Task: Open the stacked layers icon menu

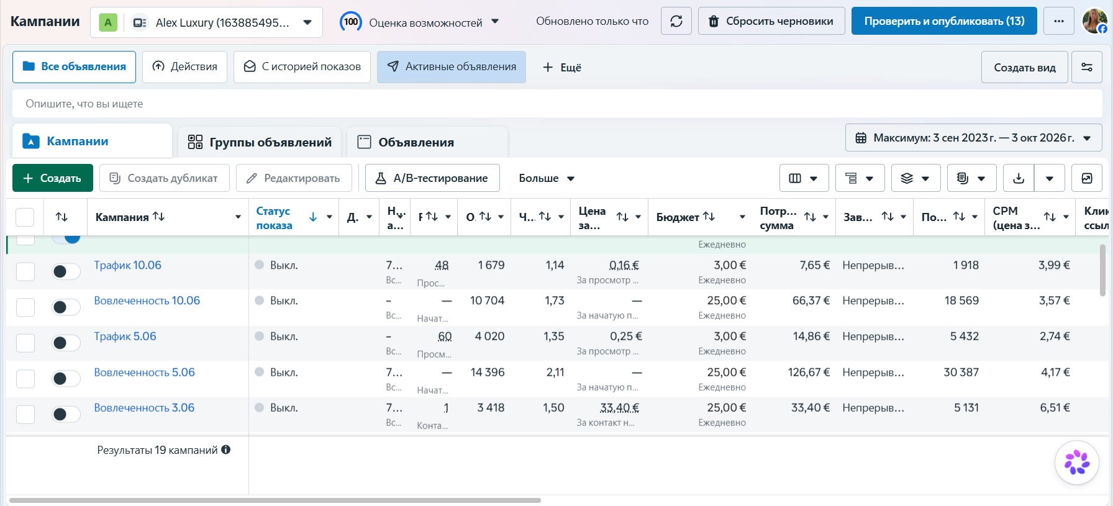Action: point(915,178)
